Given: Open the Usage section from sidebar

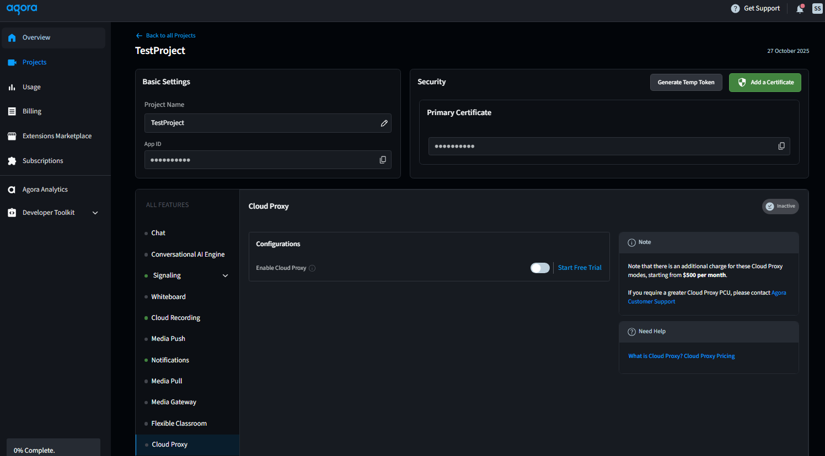Looking at the screenshot, I should [31, 86].
